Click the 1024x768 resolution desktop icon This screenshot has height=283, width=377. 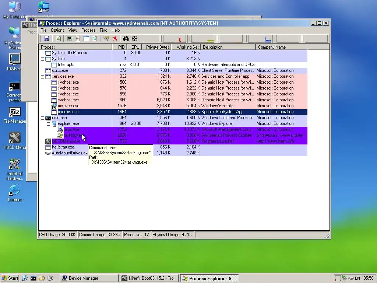15,62
